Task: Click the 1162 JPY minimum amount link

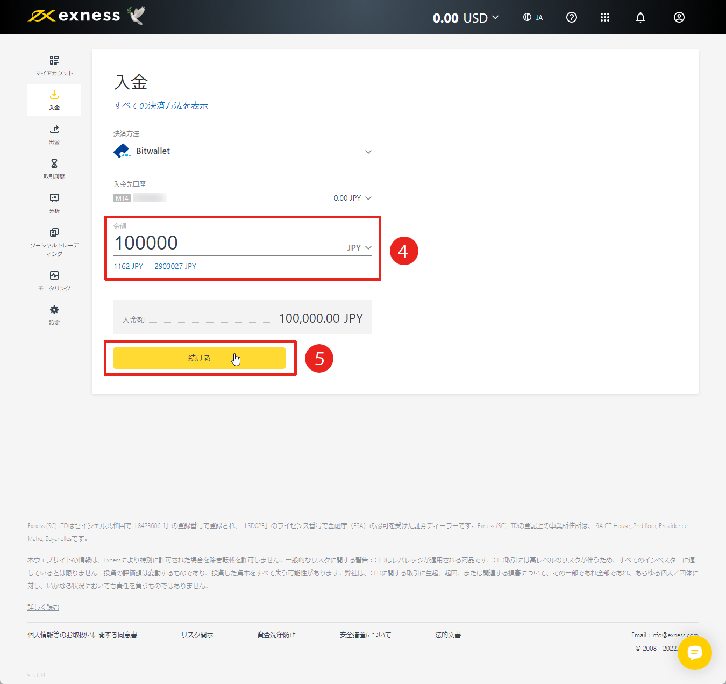Action: tap(128, 266)
